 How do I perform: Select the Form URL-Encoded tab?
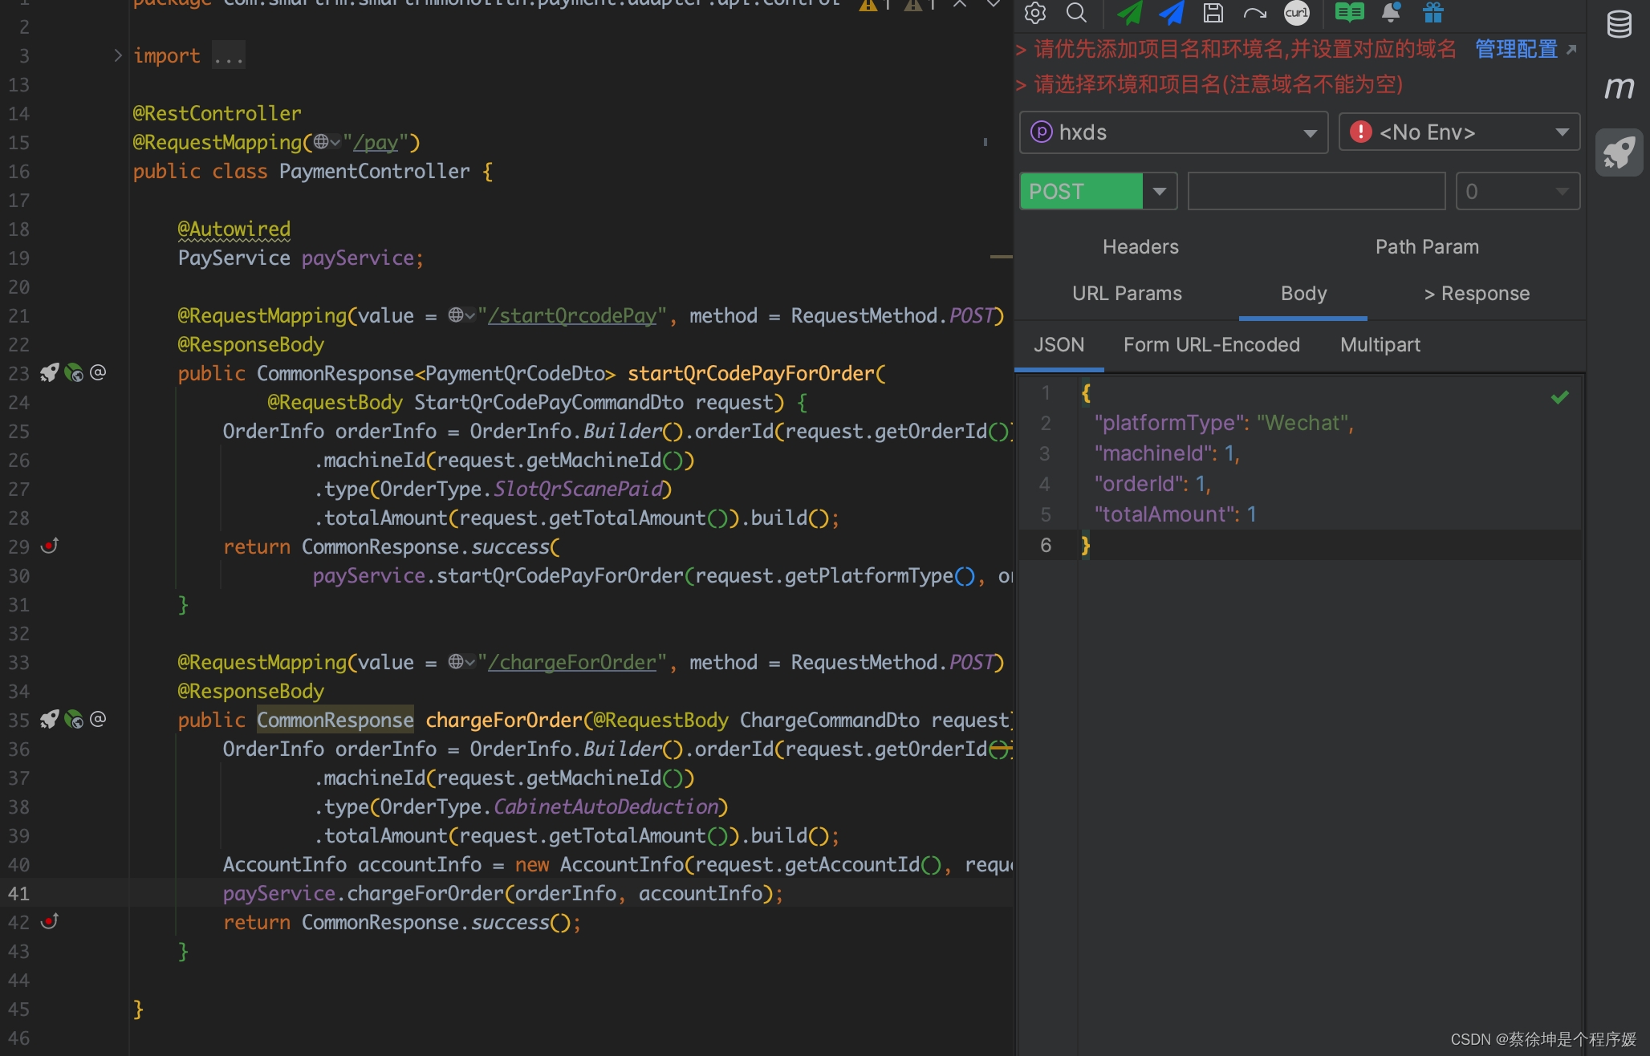tap(1211, 344)
